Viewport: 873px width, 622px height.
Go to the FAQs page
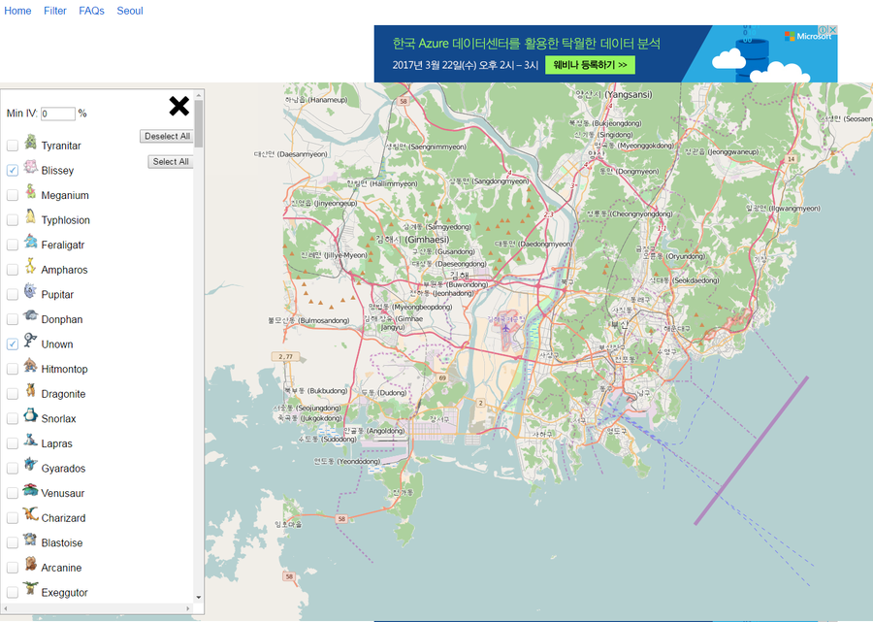tap(91, 11)
